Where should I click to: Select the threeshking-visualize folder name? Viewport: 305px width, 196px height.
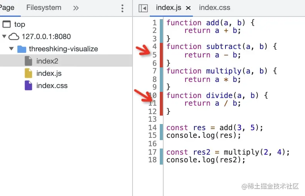point(63,49)
